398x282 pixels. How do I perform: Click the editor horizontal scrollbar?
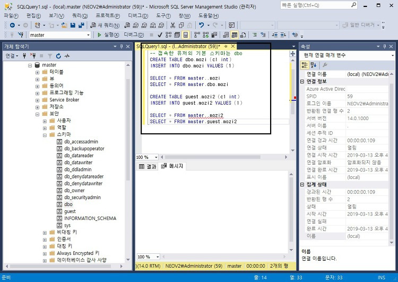[213, 157]
